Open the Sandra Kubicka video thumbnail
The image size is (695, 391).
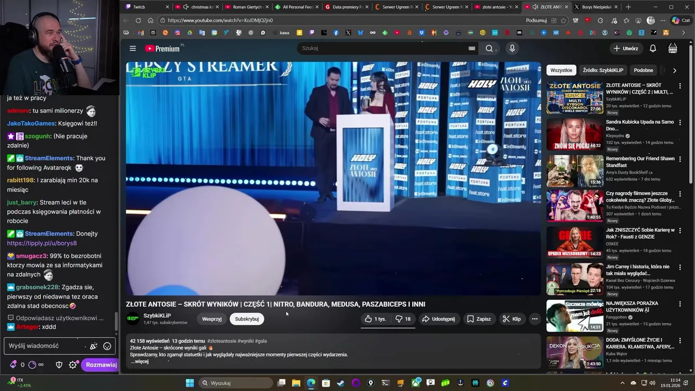pos(574,134)
